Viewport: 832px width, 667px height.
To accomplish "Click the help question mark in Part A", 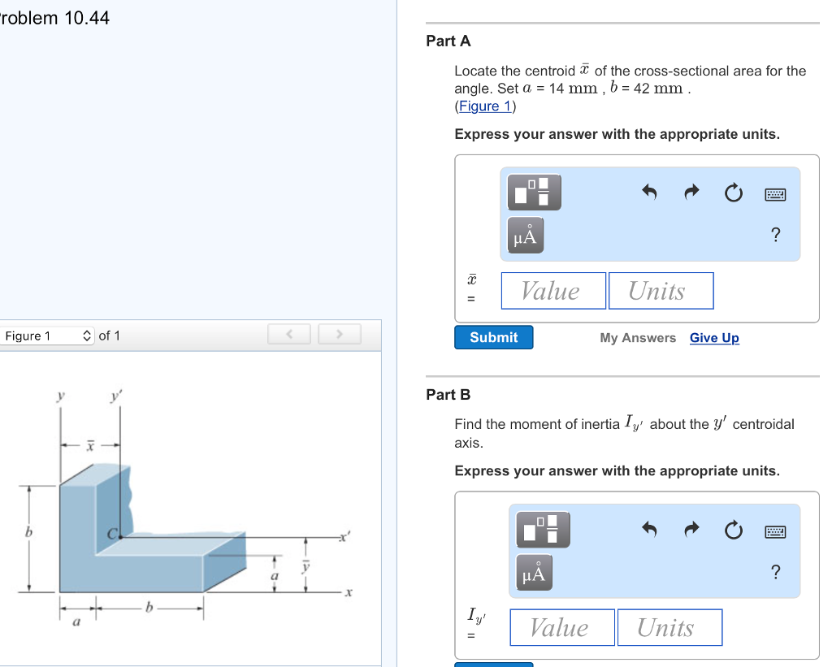I will click(775, 234).
